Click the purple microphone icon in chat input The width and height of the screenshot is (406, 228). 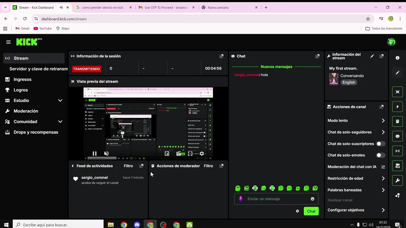pyautogui.click(x=240, y=199)
